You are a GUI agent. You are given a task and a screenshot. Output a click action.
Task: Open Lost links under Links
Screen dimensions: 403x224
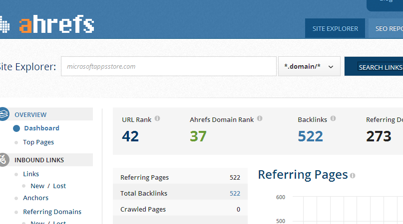(x=59, y=186)
